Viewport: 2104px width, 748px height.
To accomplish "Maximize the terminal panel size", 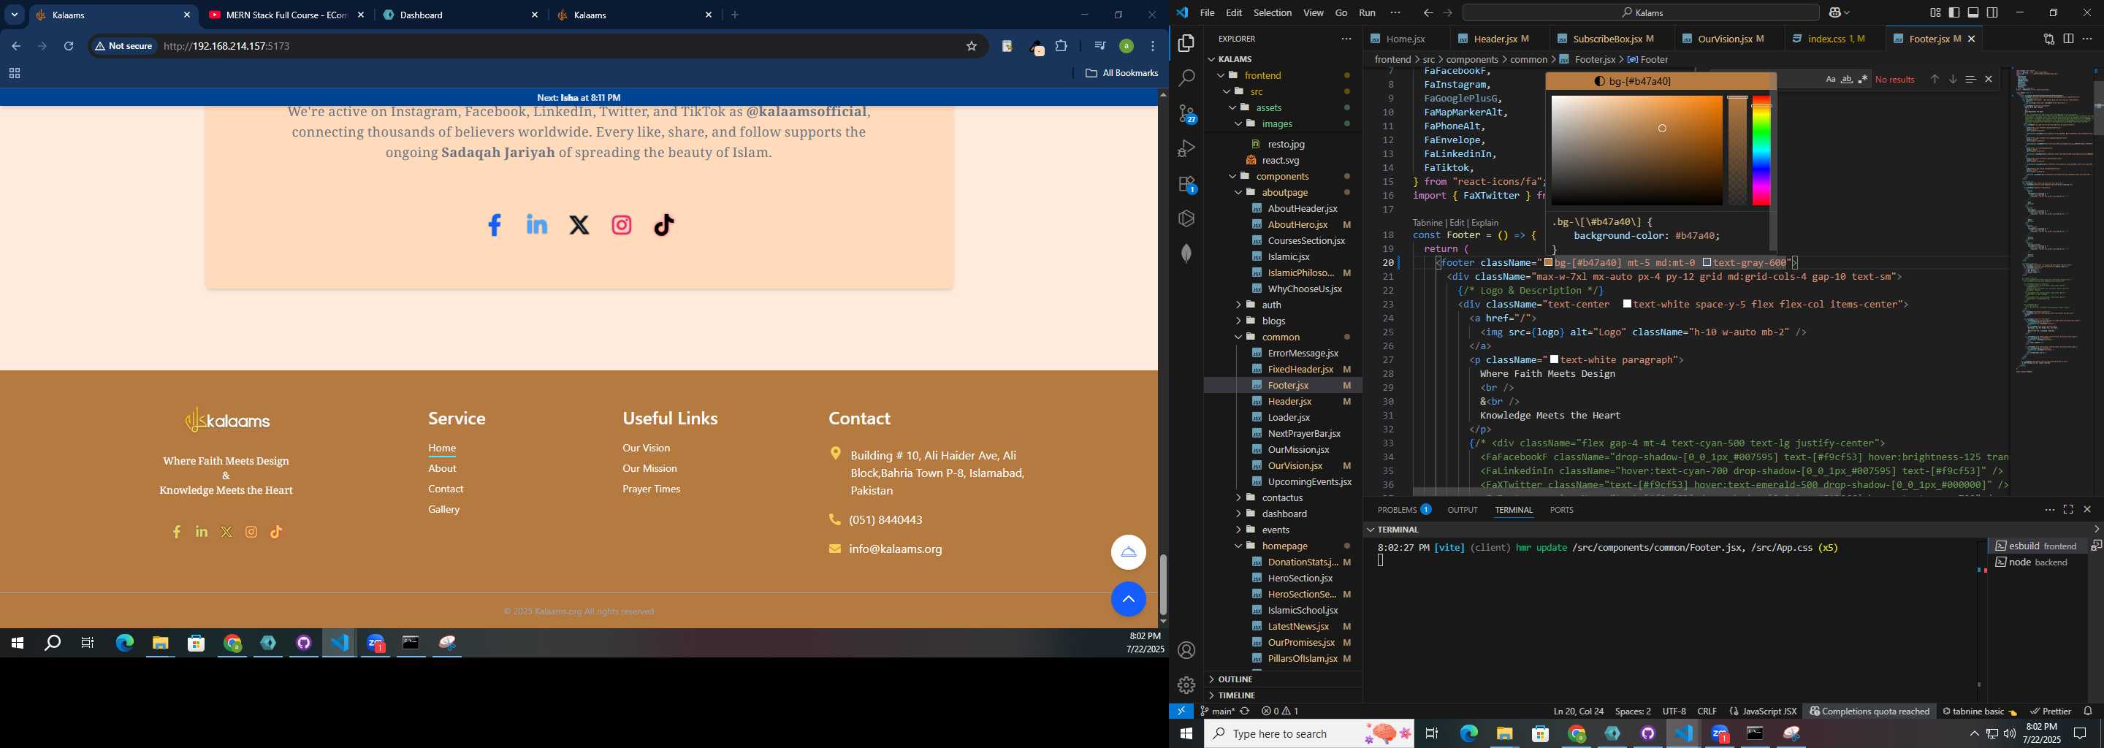I will [x=2068, y=510].
